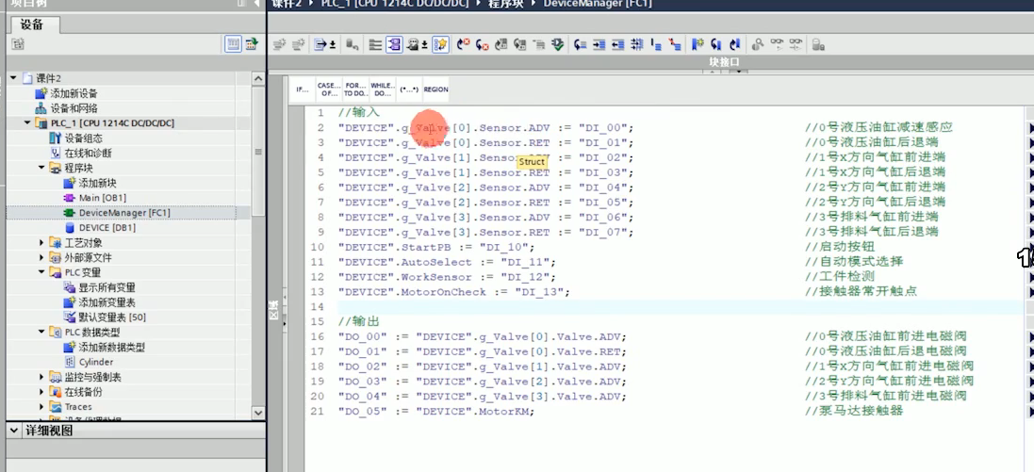Open the Main [OB1] block
The width and height of the screenshot is (1034, 472).
click(102, 198)
